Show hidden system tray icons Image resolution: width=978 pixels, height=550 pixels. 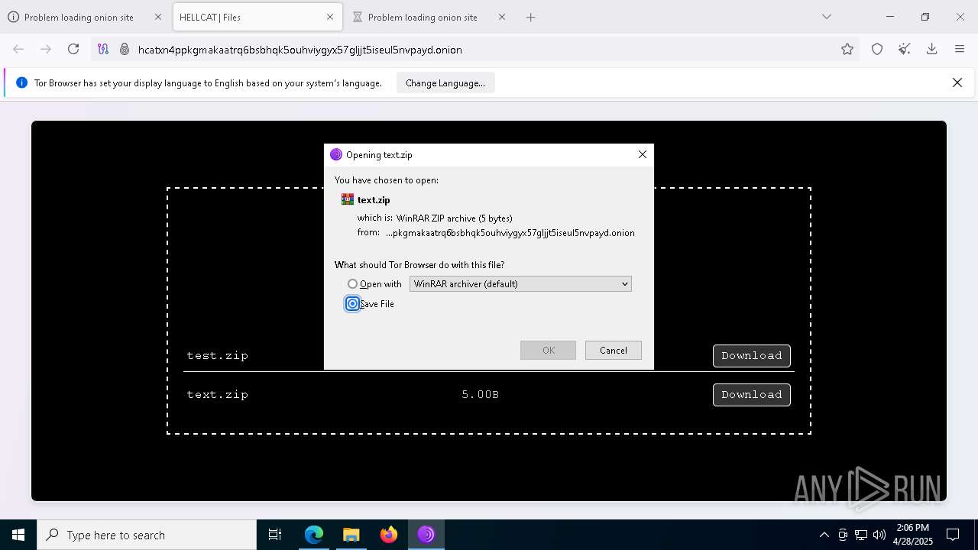click(x=824, y=535)
